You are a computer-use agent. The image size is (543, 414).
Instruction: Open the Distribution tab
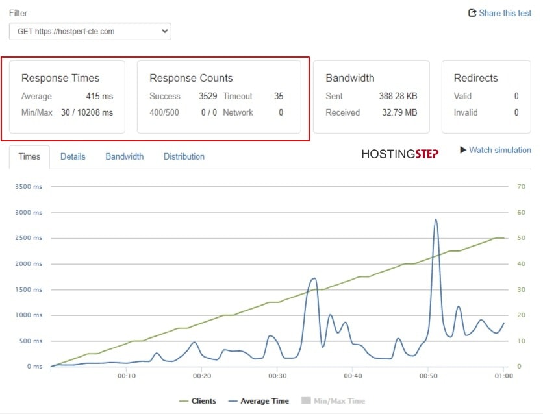tap(184, 156)
